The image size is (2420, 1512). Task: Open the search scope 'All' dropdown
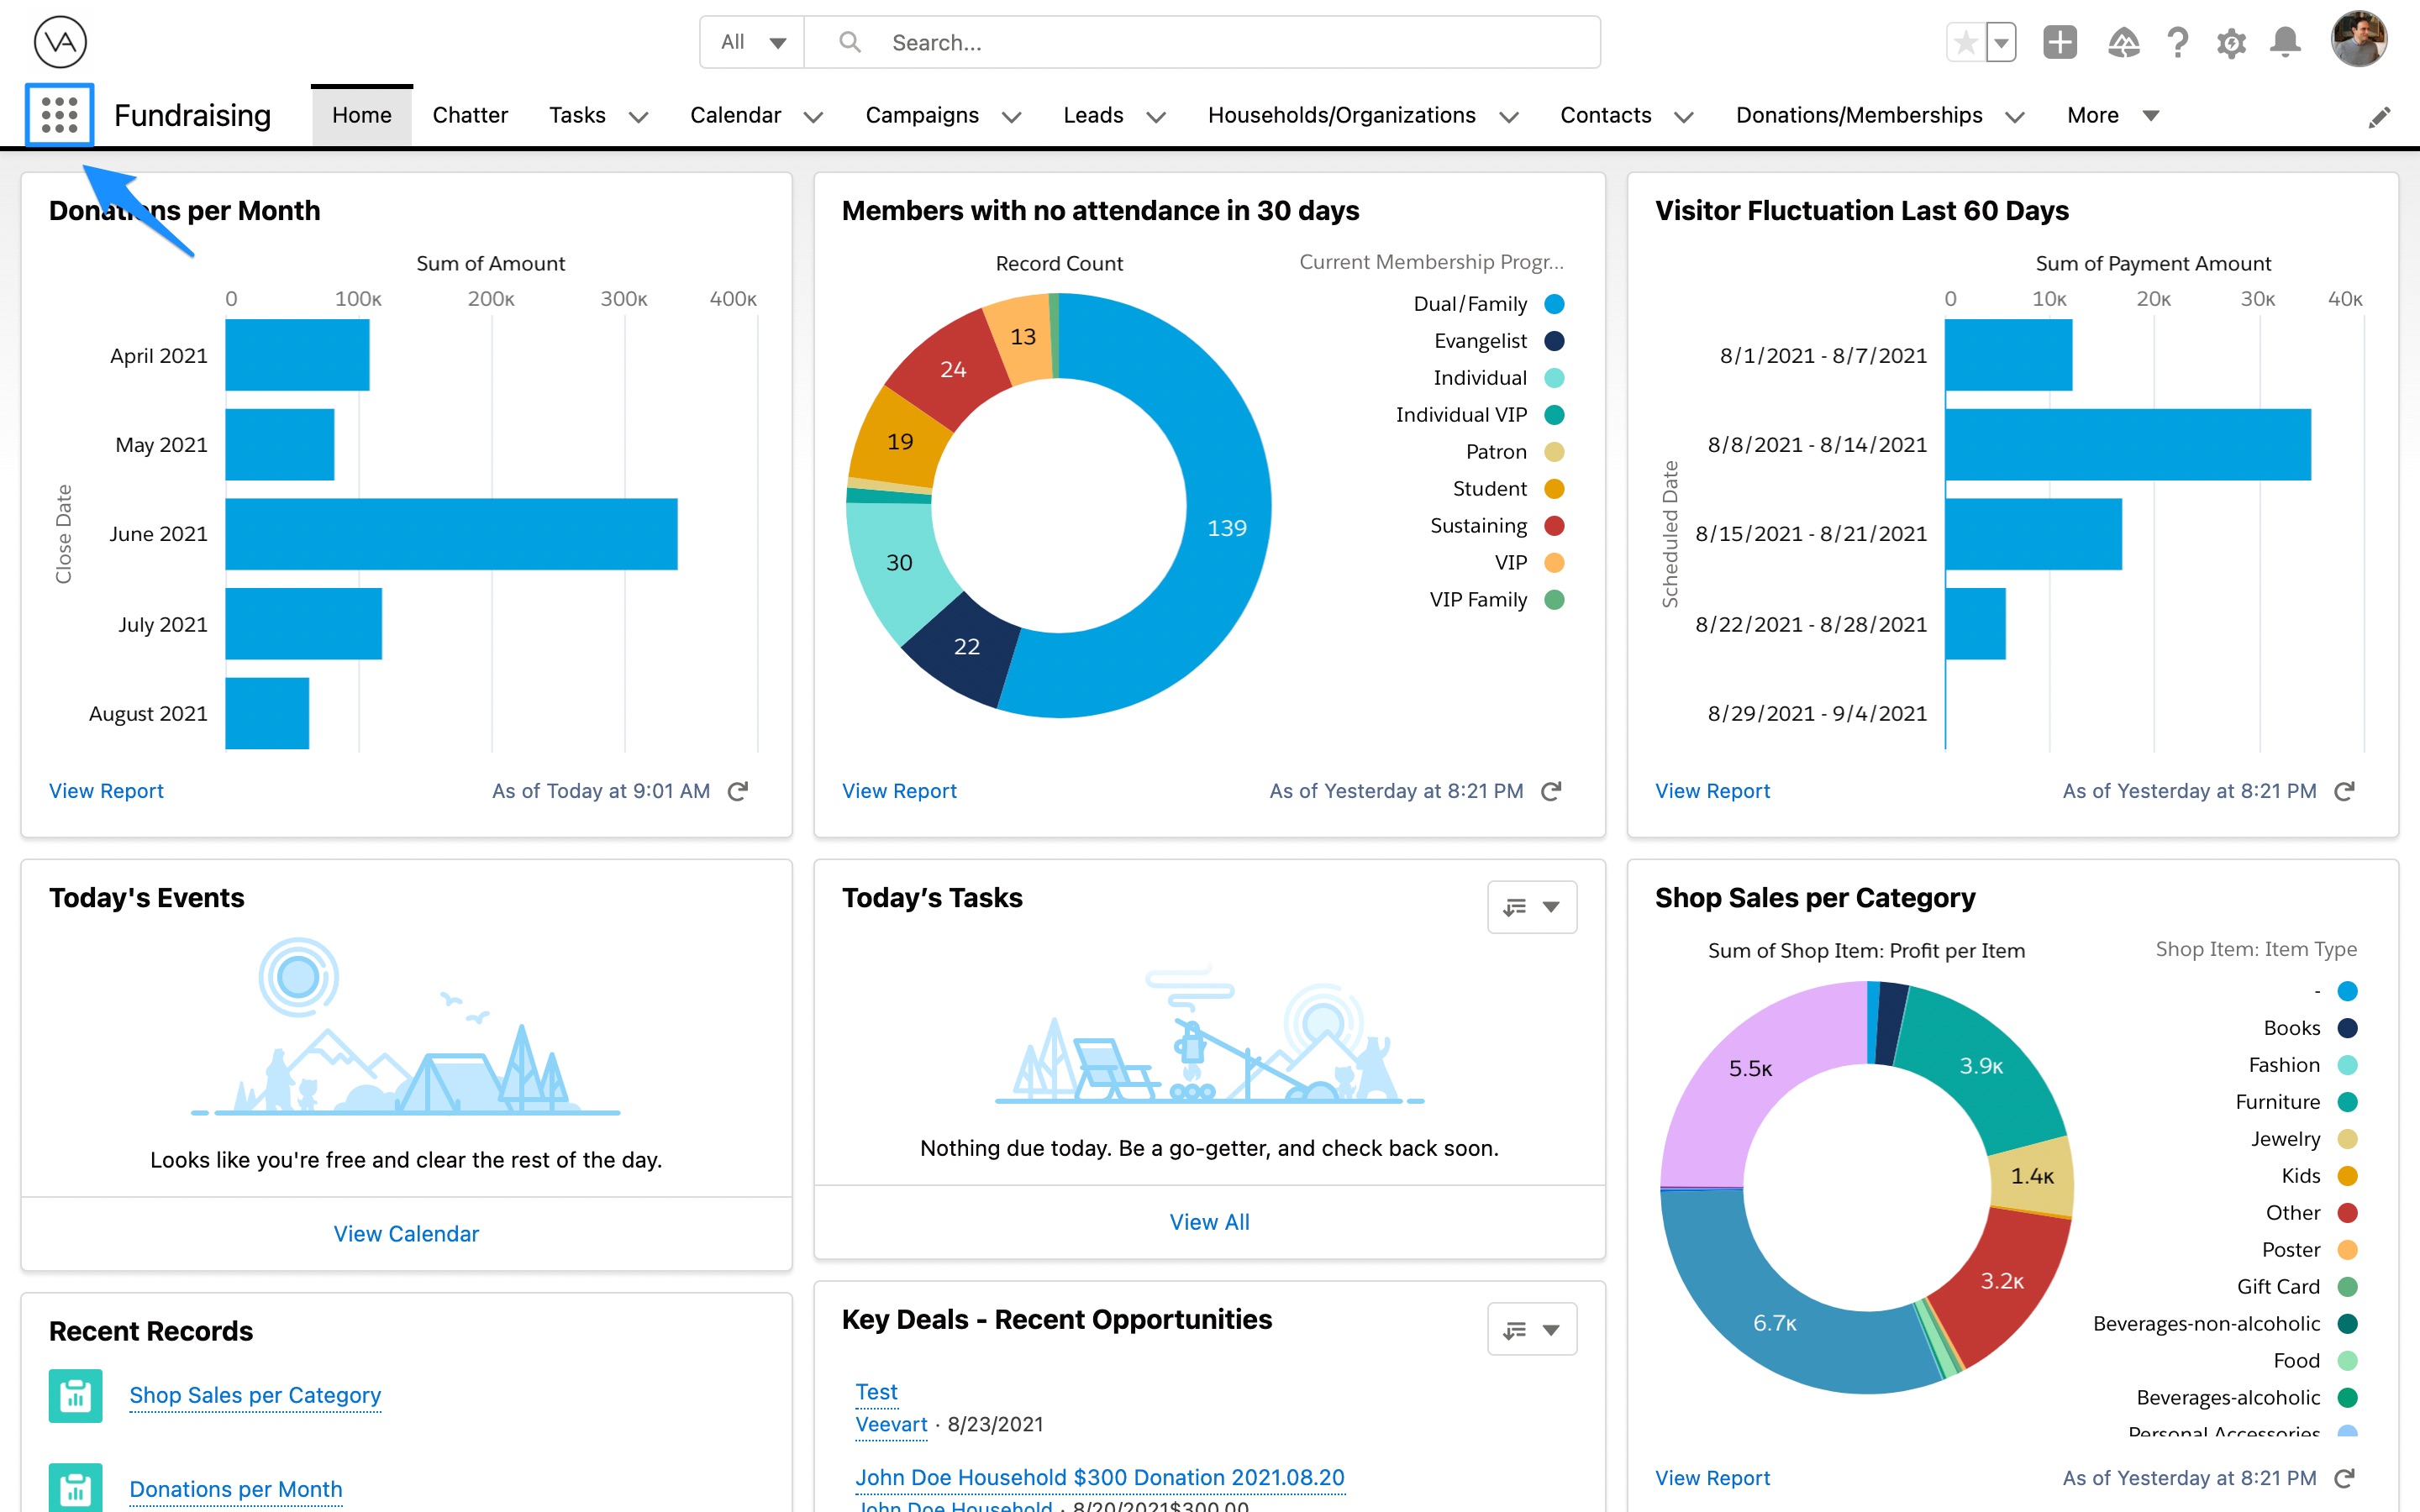click(750, 42)
